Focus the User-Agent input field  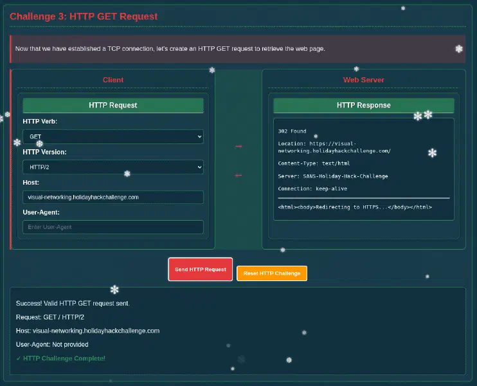click(113, 227)
